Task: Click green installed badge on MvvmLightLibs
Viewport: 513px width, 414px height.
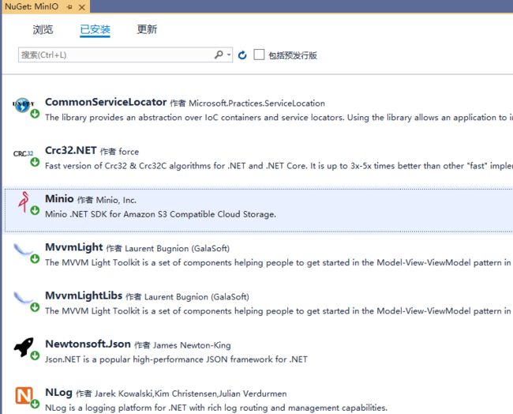Action: [35, 307]
